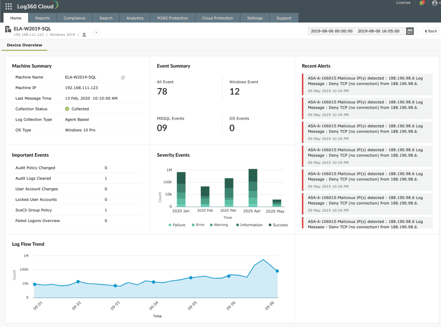Click the 2020 Apr bar in Severity Events
Viewport: 441px width, 327px height.
point(253,188)
